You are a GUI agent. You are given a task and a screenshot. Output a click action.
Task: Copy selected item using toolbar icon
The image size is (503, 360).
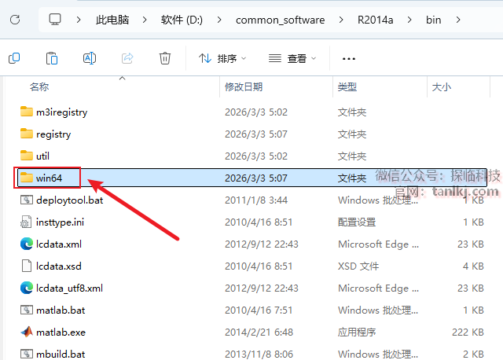[14, 58]
